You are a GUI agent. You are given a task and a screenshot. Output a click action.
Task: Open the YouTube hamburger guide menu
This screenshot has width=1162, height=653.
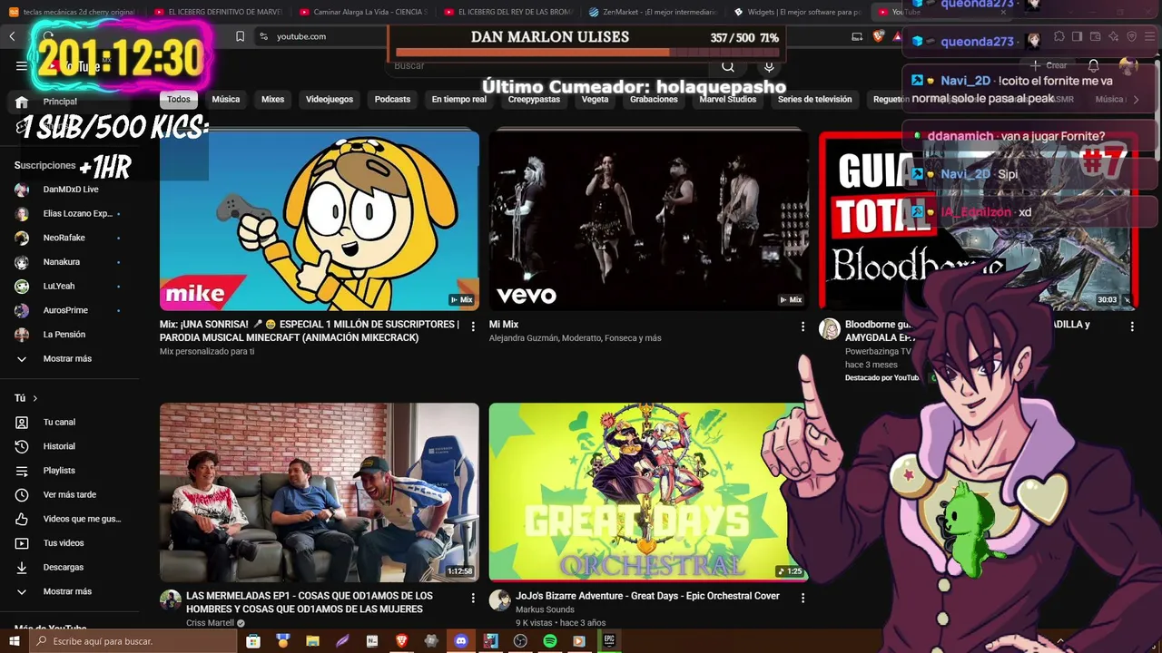coord(22,65)
